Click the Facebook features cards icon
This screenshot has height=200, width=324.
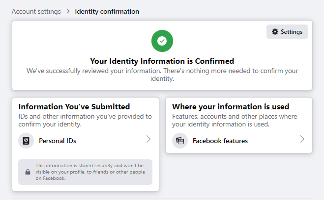(180, 141)
